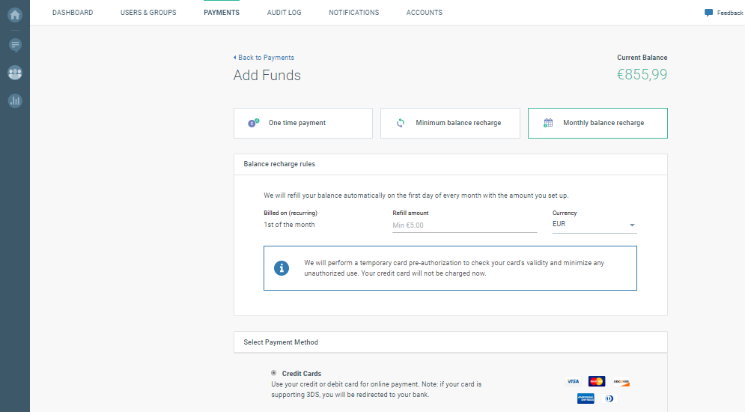Go to the Notifications tab
Image resolution: width=745 pixels, height=412 pixels.
coord(354,13)
